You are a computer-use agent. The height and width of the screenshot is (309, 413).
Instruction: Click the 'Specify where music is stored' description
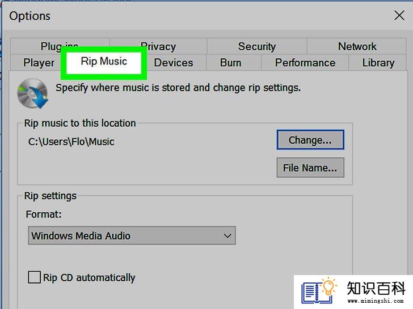(x=178, y=88)
